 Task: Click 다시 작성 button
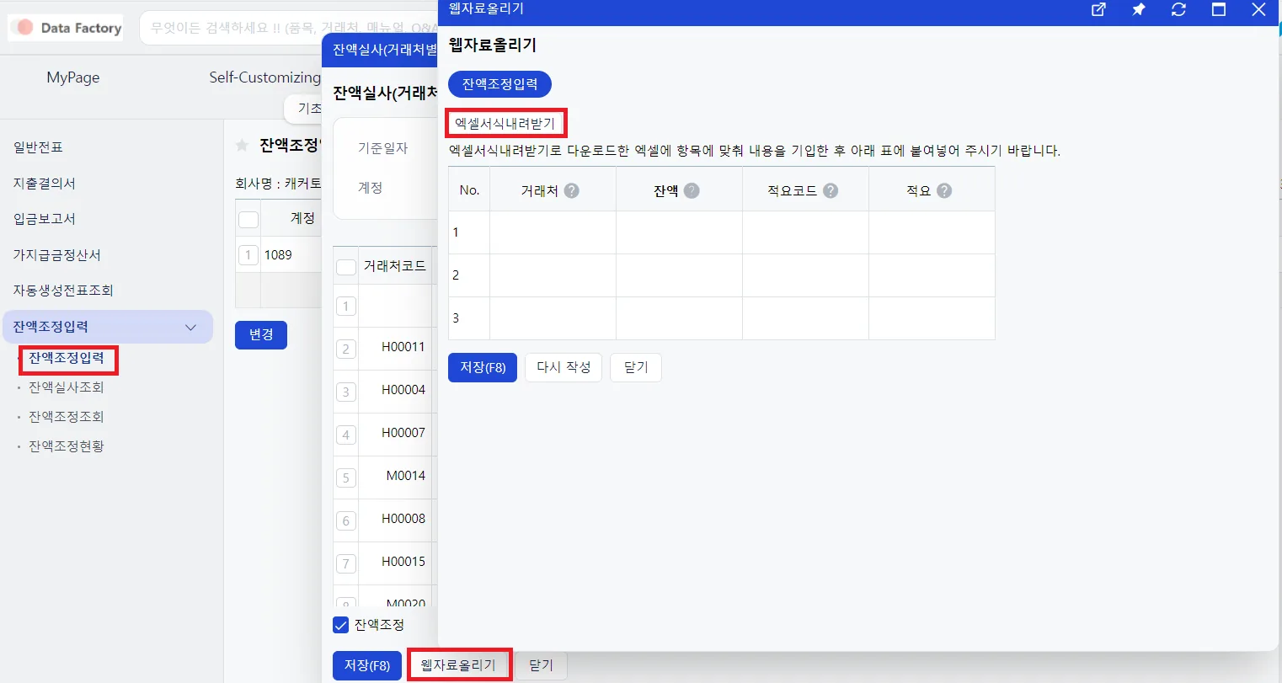coord(564,367)
